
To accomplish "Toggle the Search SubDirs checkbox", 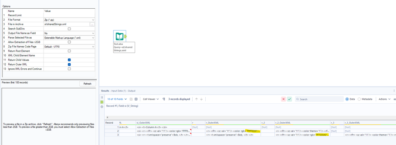I will click(69, 29).
